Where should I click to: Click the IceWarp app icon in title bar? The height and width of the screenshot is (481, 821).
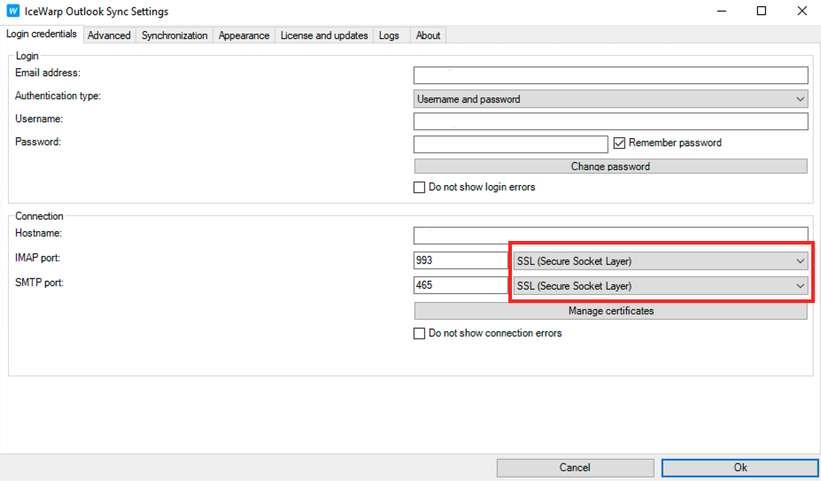[12, 11]
